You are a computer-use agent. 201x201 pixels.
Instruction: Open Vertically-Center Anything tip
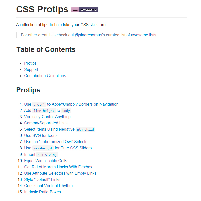tap(47, 117)
